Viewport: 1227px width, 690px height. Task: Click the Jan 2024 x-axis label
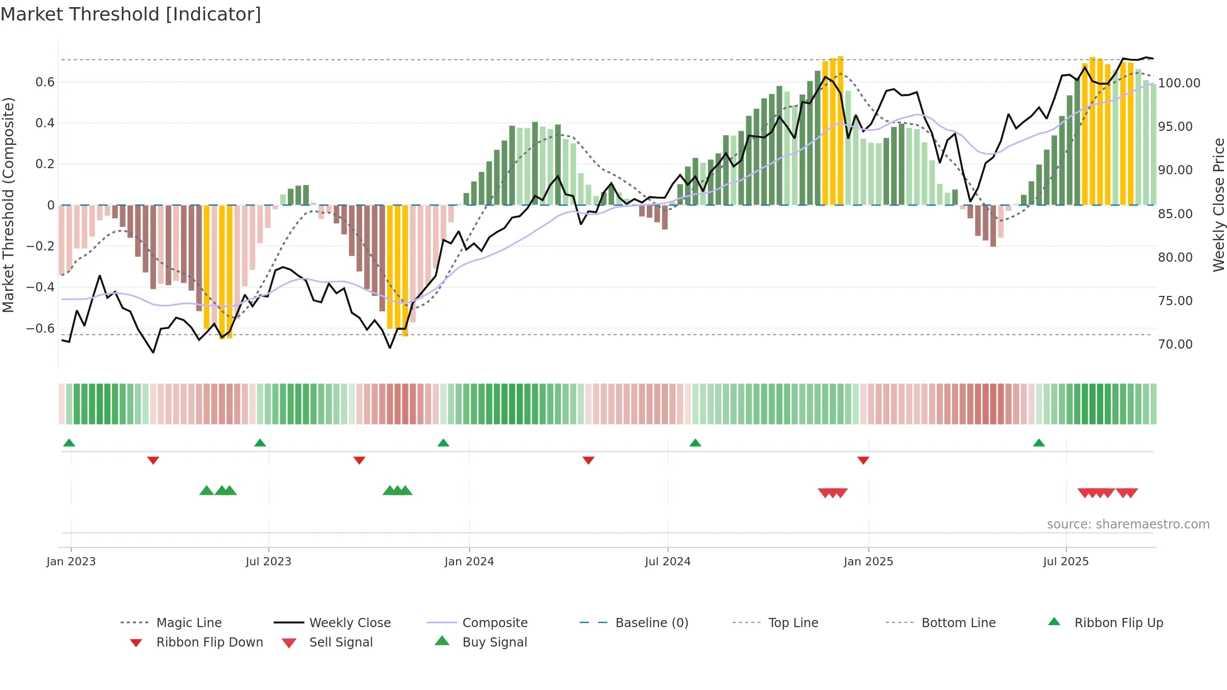pyautogui.click(x=469, y=561)
